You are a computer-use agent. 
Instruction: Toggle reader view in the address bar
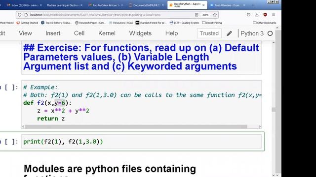197,15
